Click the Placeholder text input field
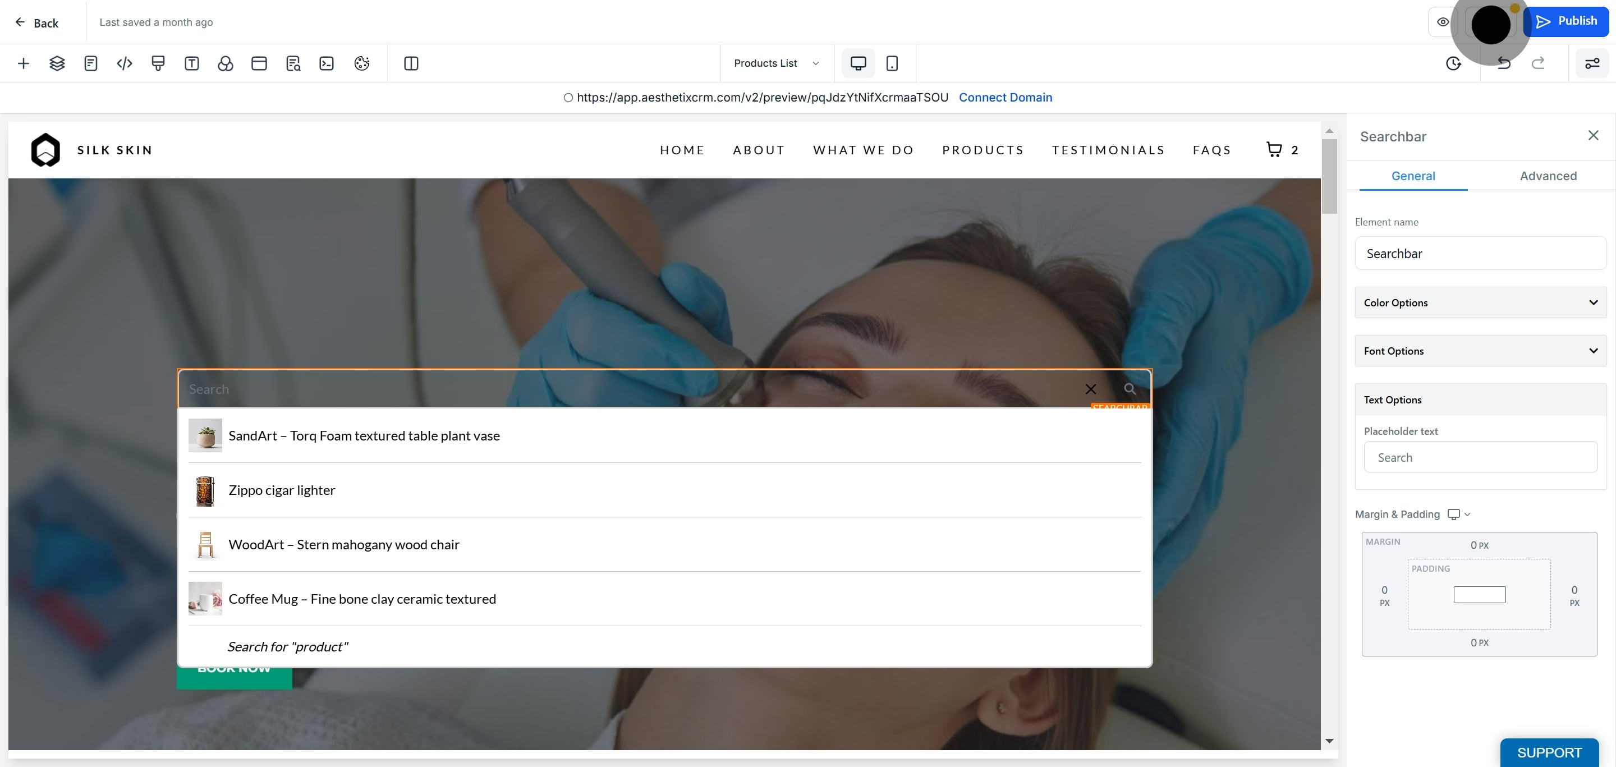1616x767 pixels. coord(1480,457)
